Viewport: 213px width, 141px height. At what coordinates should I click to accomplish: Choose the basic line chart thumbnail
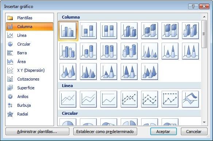[68, 99]
